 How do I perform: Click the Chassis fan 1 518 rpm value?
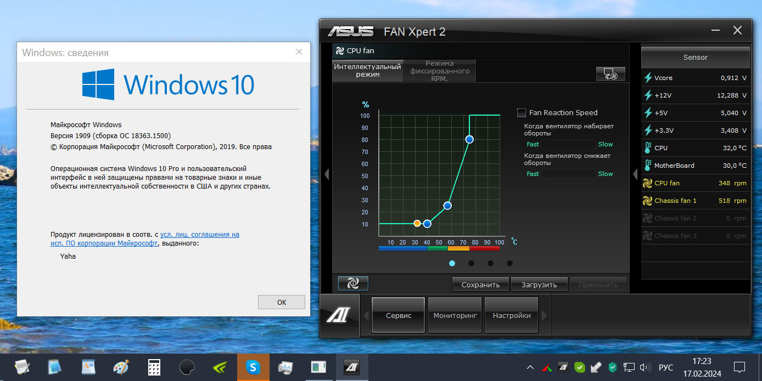pyautogui.click(x=732, y=201)
